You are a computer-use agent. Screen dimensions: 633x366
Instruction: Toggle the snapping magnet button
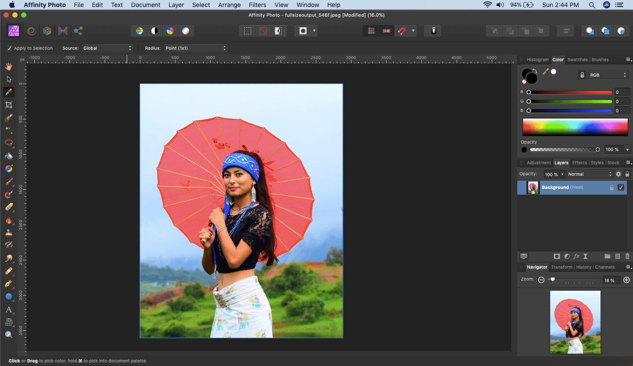401,31
